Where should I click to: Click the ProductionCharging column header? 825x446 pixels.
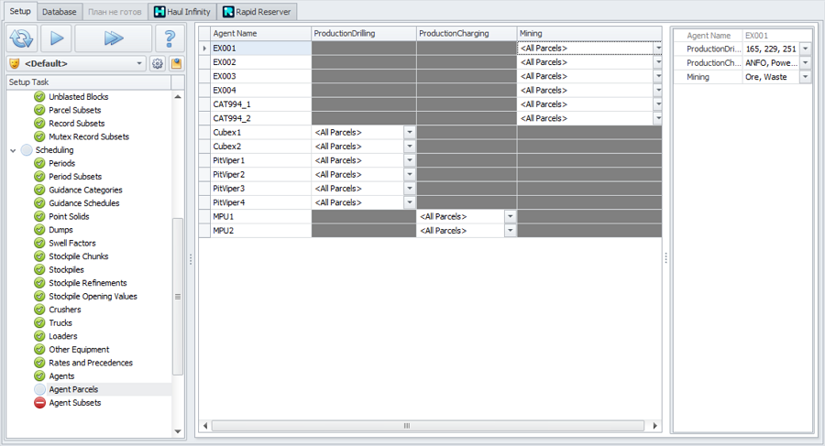pos(467,34)
